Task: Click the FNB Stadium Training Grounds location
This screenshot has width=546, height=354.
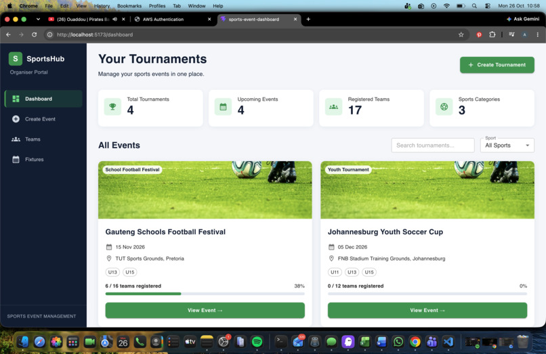Action: [x=392, y=259]
